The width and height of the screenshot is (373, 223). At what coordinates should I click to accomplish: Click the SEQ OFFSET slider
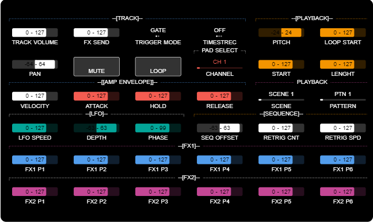click(219, 128)
